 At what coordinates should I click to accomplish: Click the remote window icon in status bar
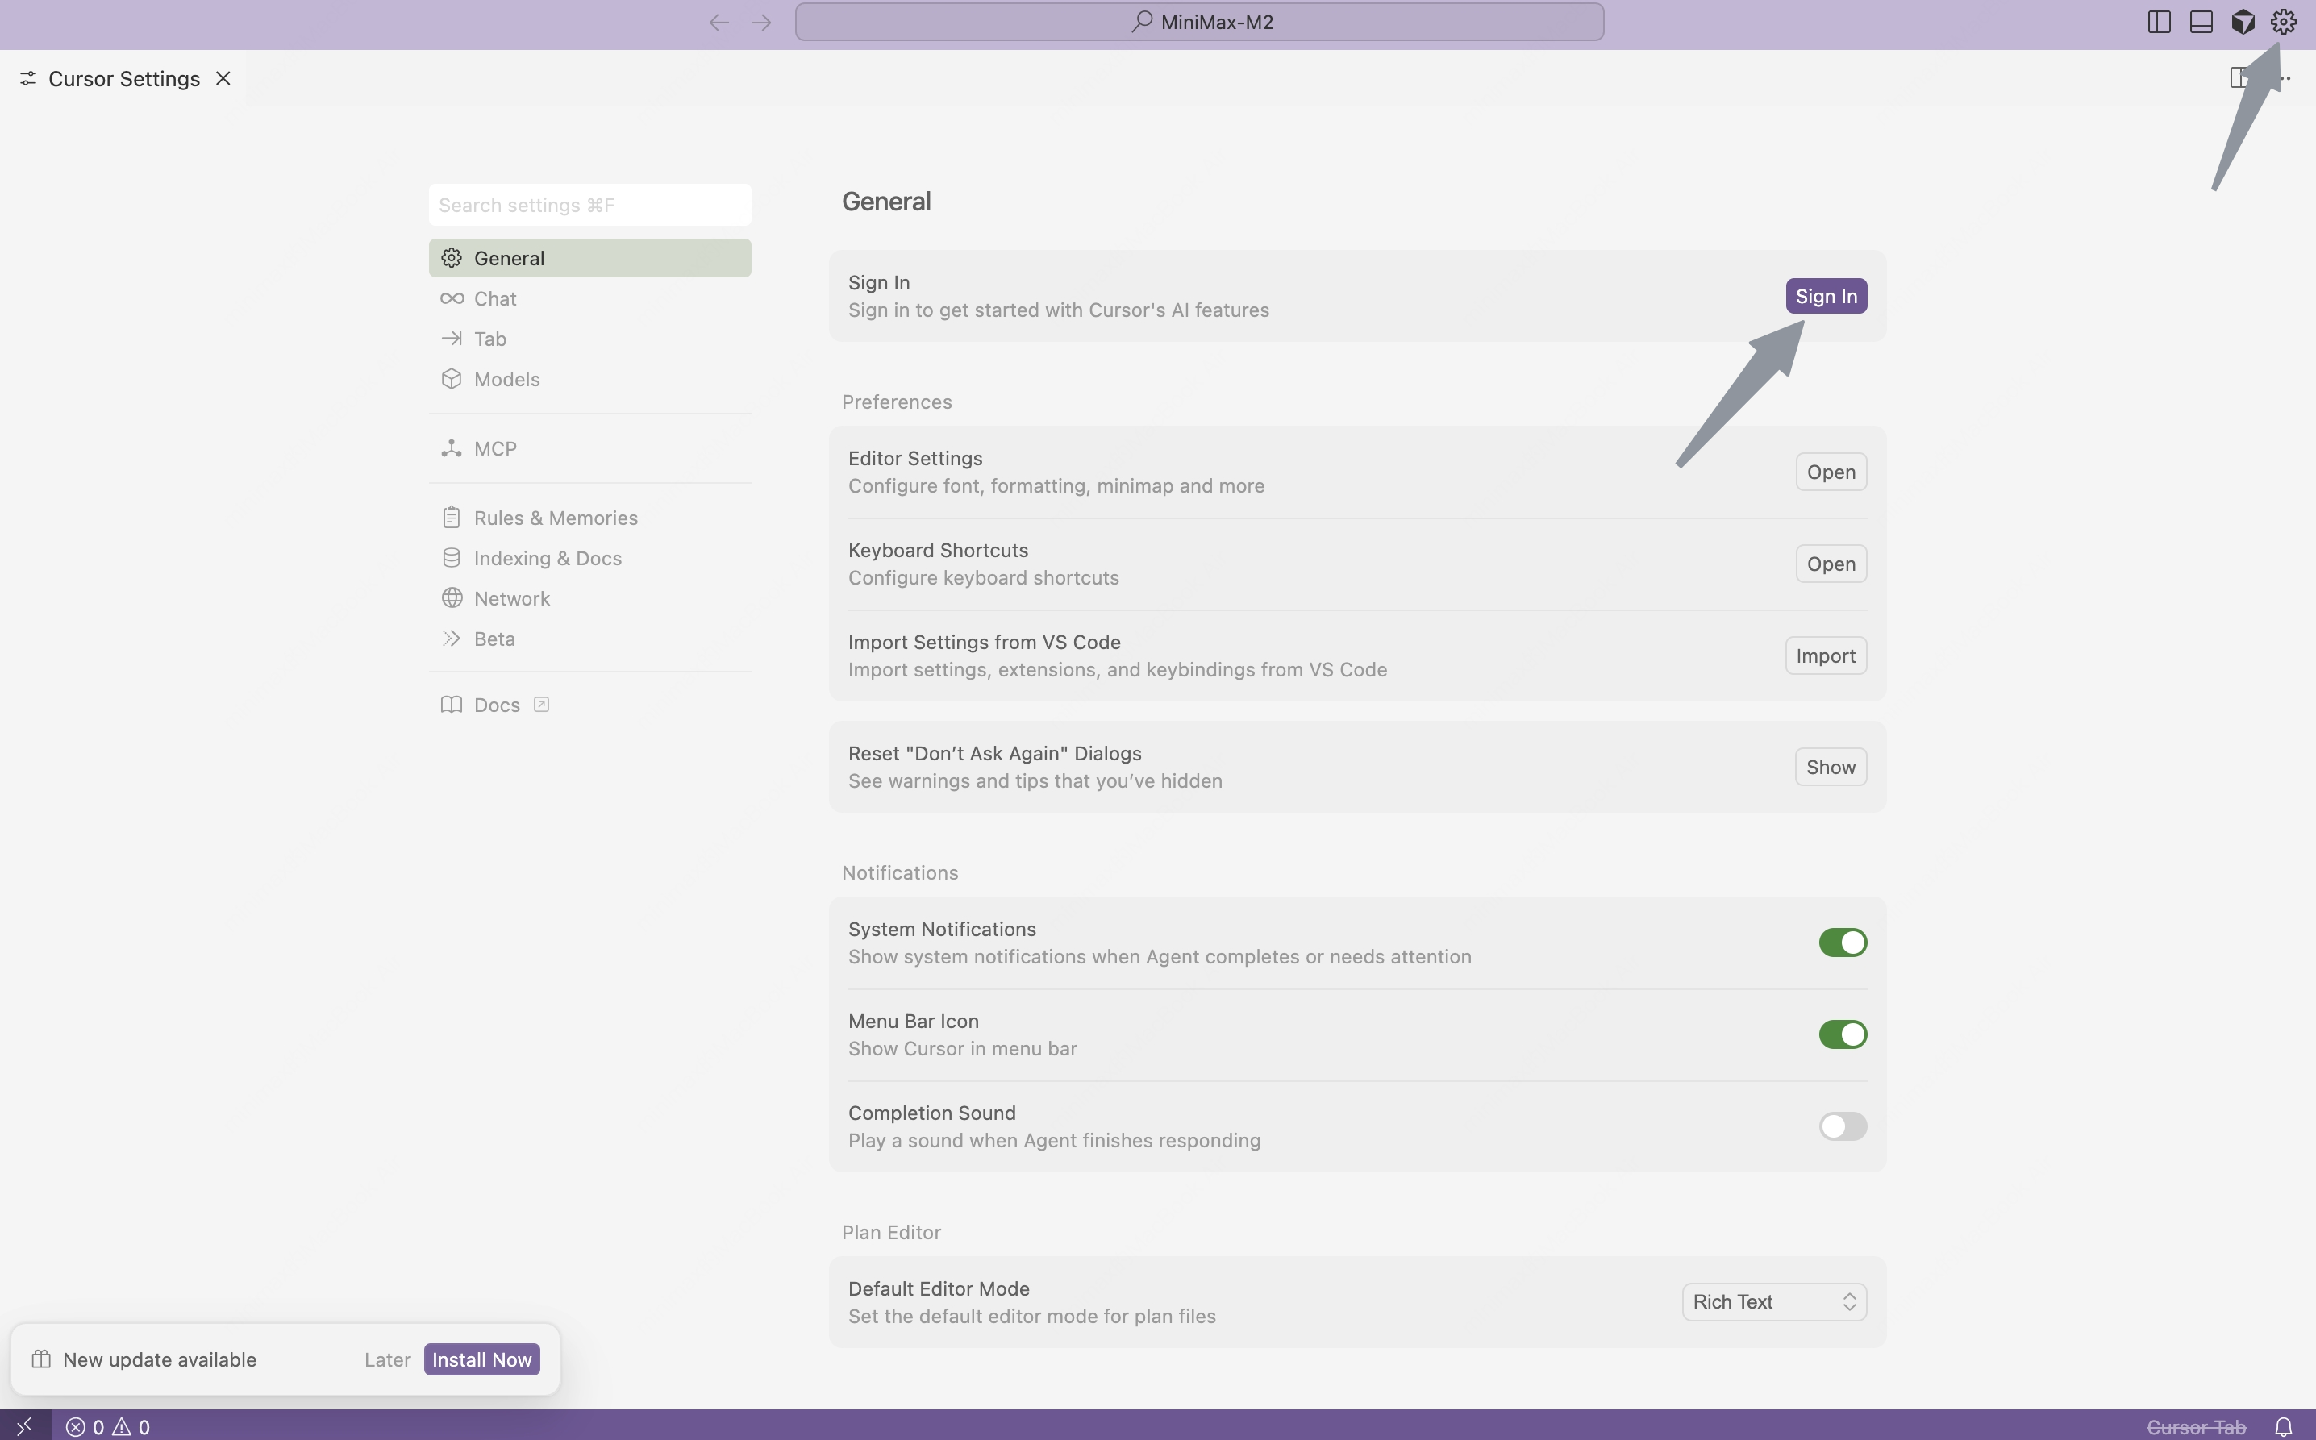25,1425
